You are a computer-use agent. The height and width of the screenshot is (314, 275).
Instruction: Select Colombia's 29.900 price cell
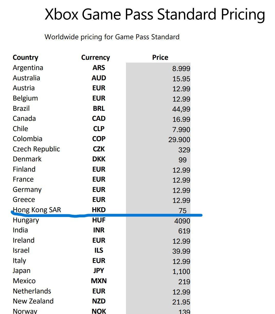pyautogui.click(x=179, y=140)
